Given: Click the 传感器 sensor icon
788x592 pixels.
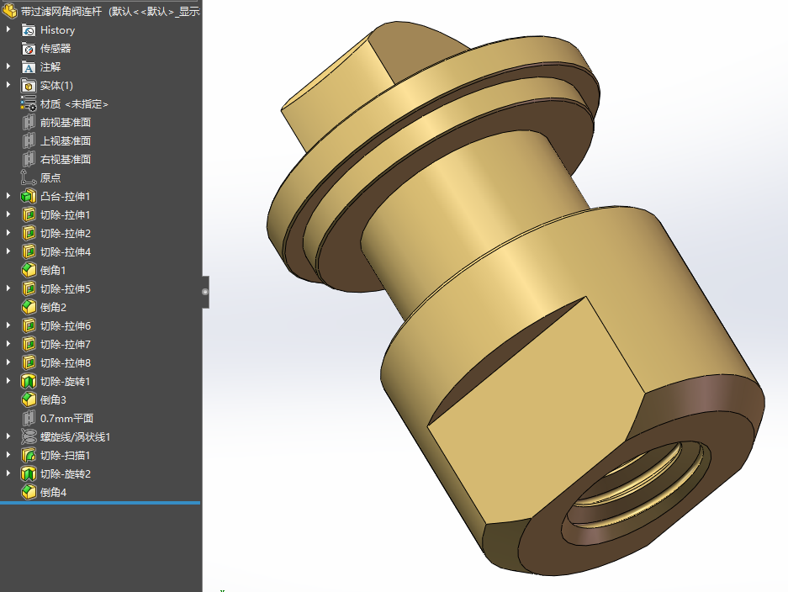Looking at the screenshot, I should click(x=29, y=49).
